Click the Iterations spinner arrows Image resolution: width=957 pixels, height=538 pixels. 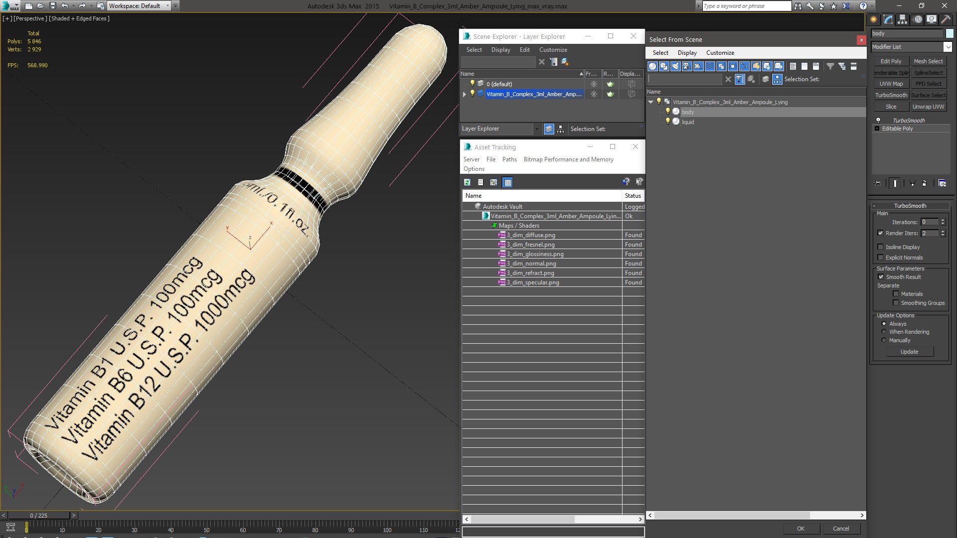[x=943, y=222]
